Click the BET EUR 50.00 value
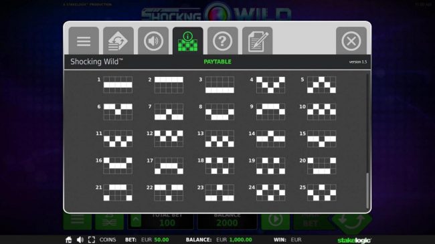The height and width of the screenshot is (244, 435). point(147,239)
